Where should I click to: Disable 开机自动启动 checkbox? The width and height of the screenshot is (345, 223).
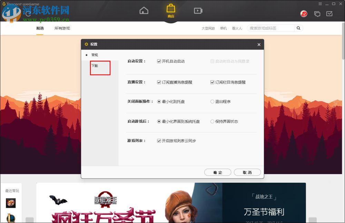pyautogui.click(x=158, y=61)
